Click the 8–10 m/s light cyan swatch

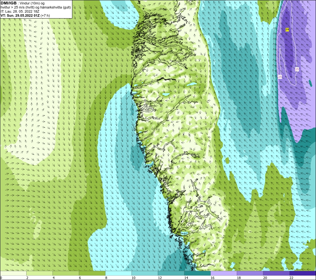pos(118,273)
